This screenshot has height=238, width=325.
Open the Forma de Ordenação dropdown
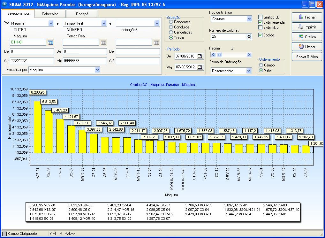(249, 71)
